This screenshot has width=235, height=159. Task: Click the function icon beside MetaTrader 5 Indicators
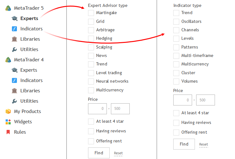point(14,29)
